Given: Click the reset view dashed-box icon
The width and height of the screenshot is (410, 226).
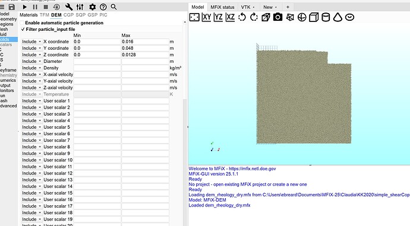Looking at the screenshot, I should tap(194, 17).
